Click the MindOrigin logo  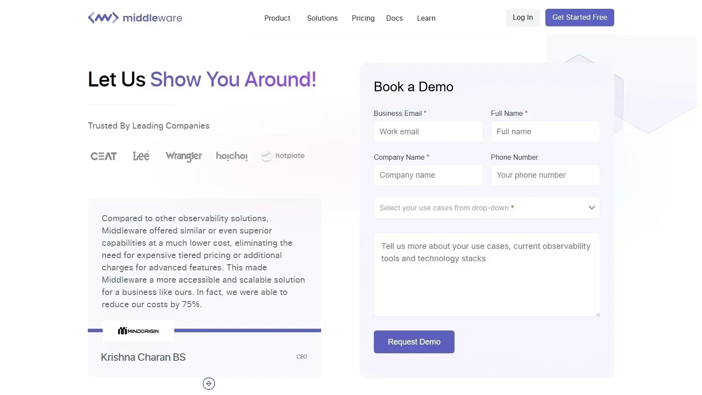click(x=138, y=331)
